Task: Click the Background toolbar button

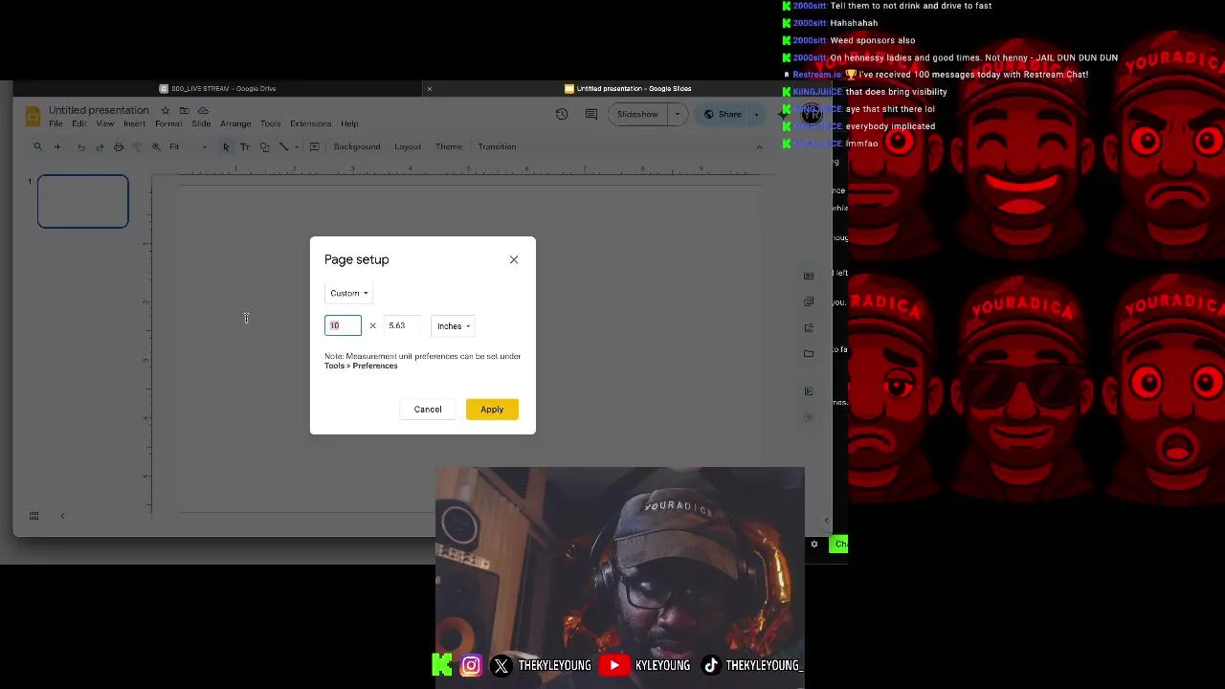Action: point(357,146)
